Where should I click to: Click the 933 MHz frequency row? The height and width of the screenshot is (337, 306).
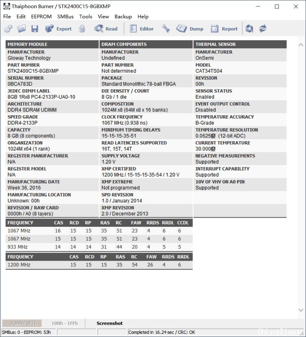point(99,247)
